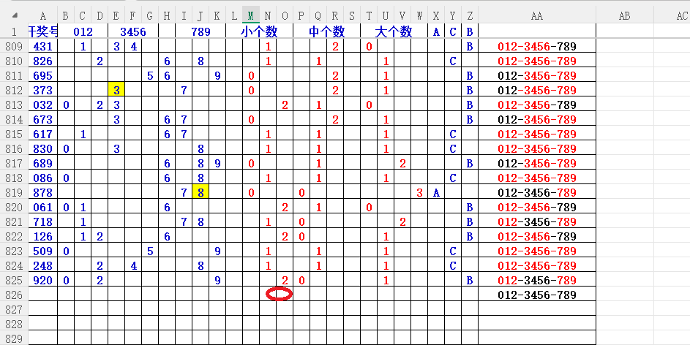Select cell containing 826 in column A
690x345 pixels.
[x=42, y=61]
